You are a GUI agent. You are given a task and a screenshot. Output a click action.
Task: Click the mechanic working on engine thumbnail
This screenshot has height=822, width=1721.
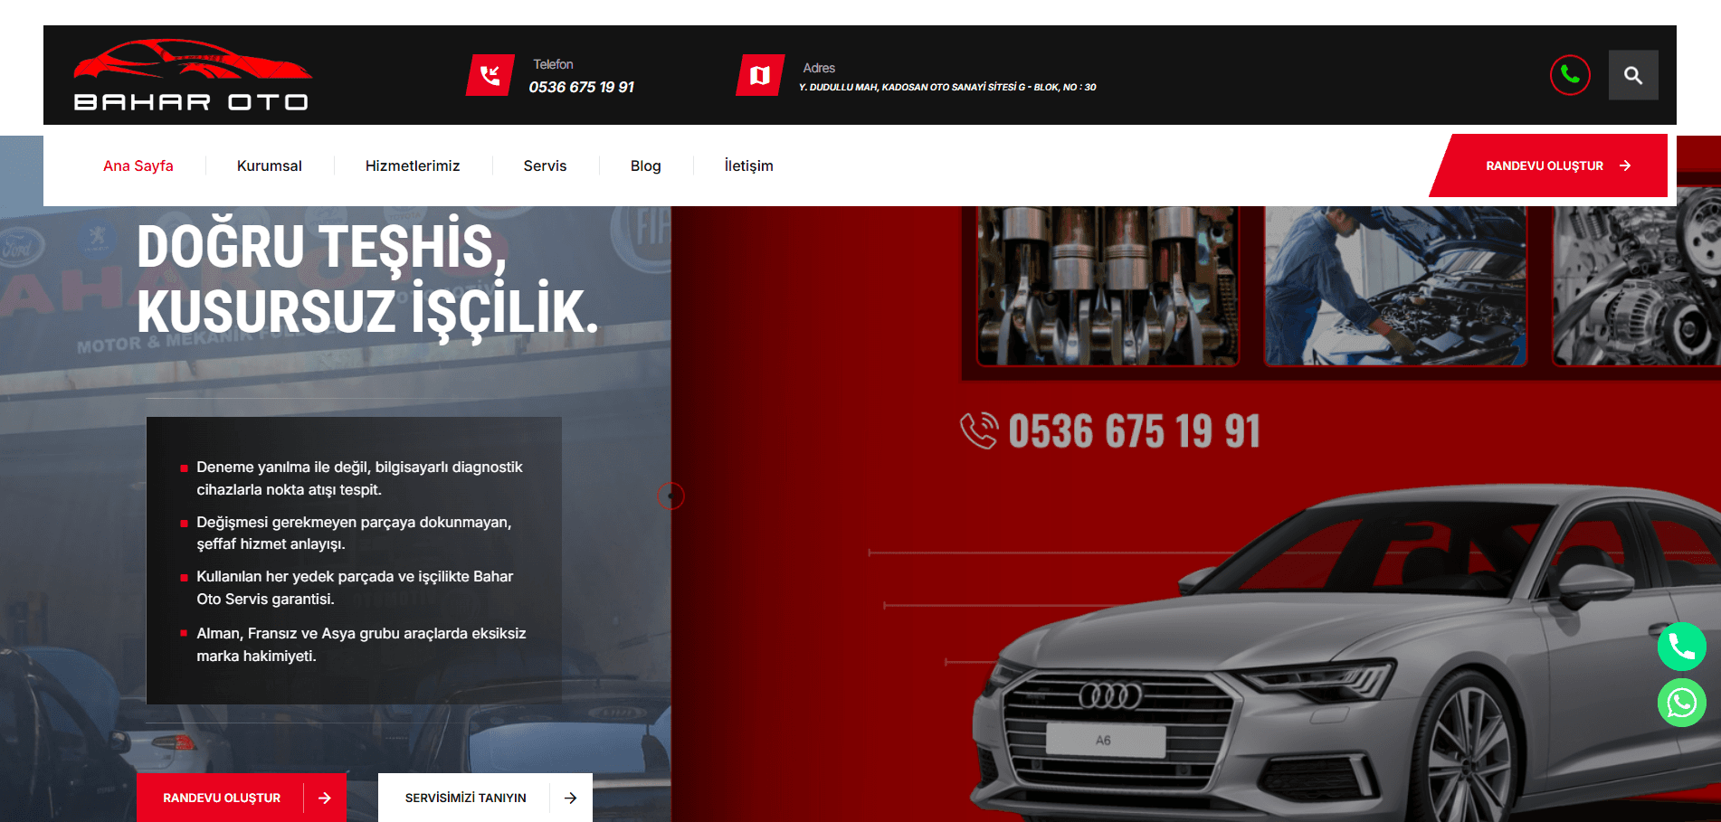(x=1395, y=285)
